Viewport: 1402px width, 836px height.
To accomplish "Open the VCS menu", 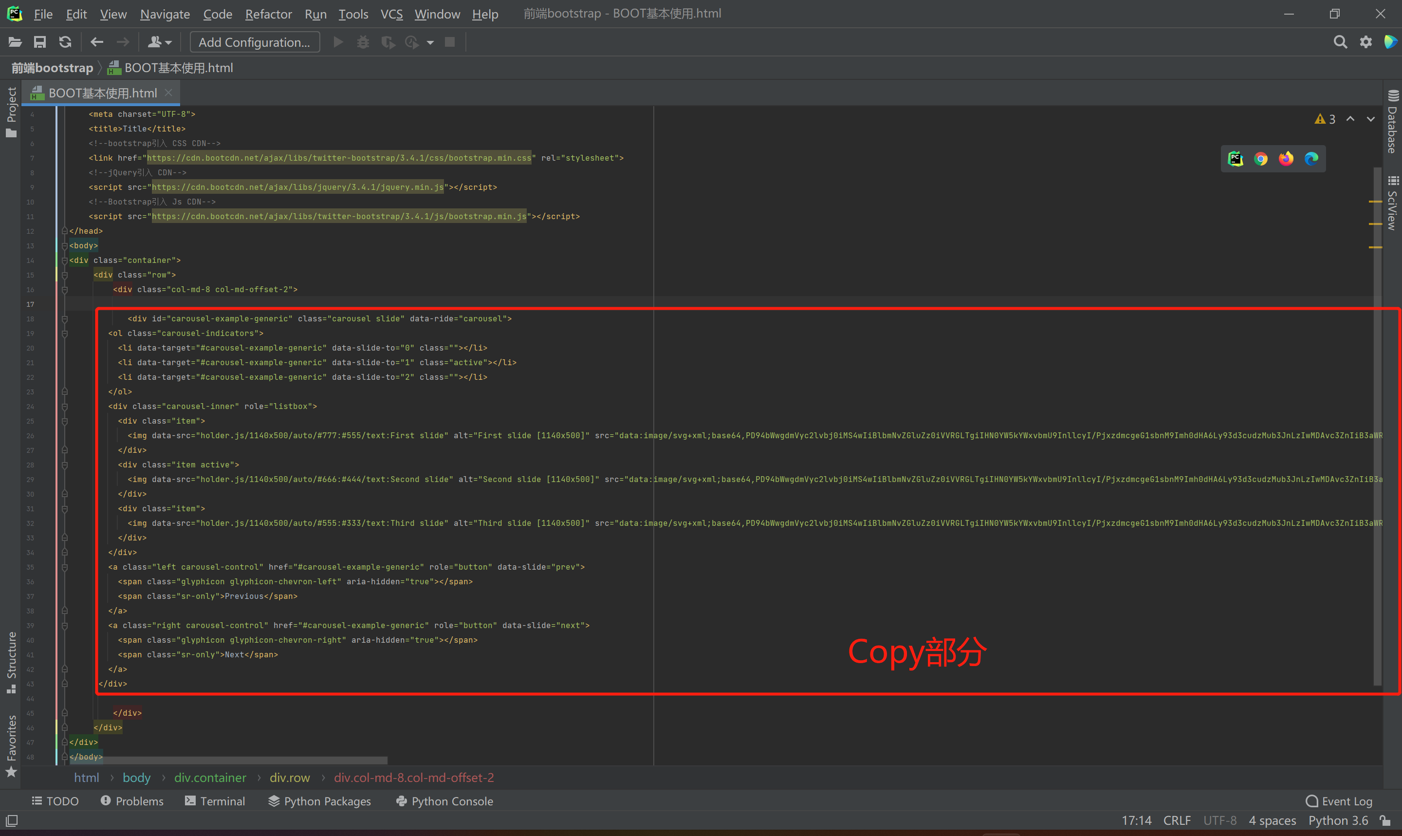I will [391, 14].
